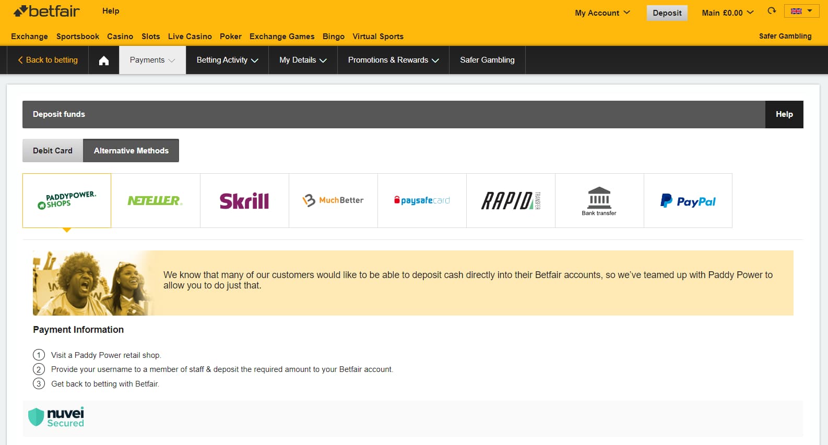The image size is (828, 445).
Task: Click the Payment Information heading
Action: 78,330
